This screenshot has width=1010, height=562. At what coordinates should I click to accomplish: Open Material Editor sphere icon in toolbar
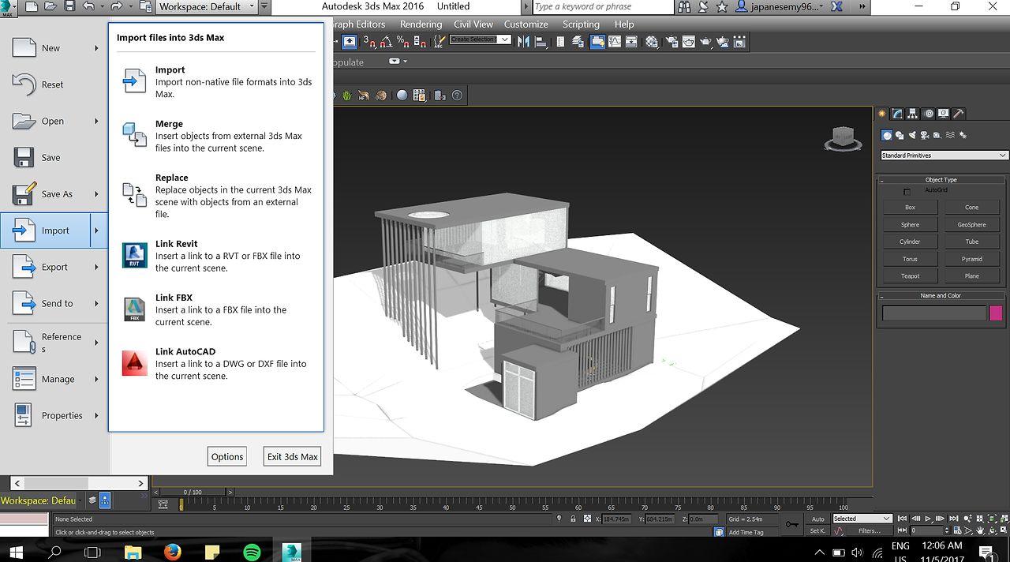tap(651, 41)
